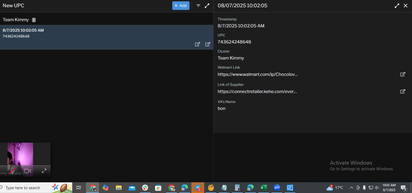
Task: Click the first open-link icon in the record row
Action: 197,44
